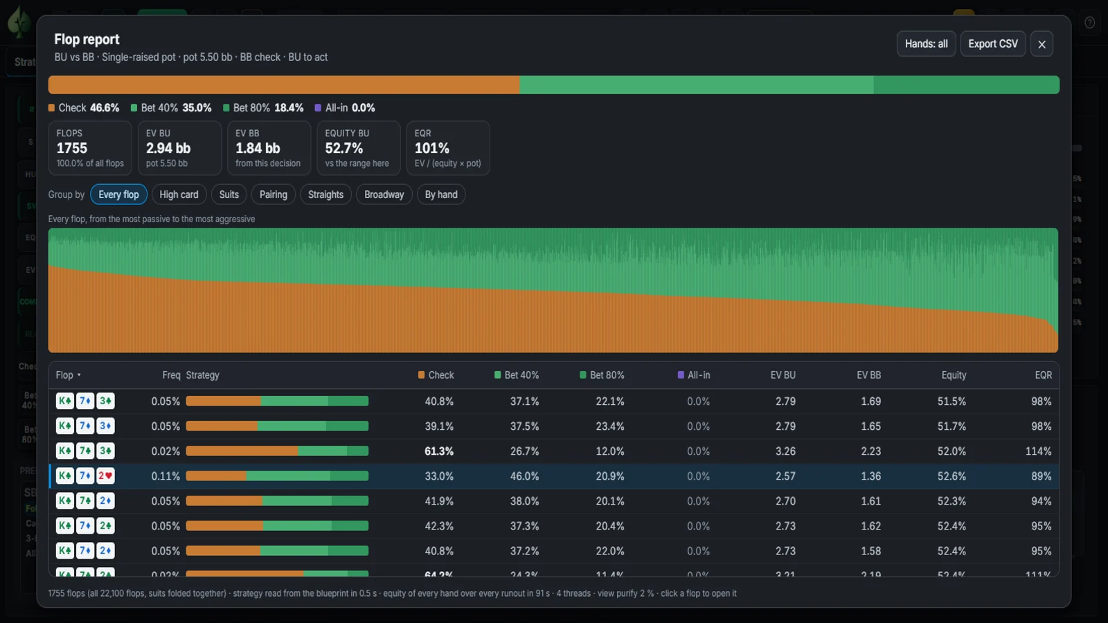Click the every-flop strategy area chart
The width and height of the screenshot is (1108, 623).
[553, 290]
